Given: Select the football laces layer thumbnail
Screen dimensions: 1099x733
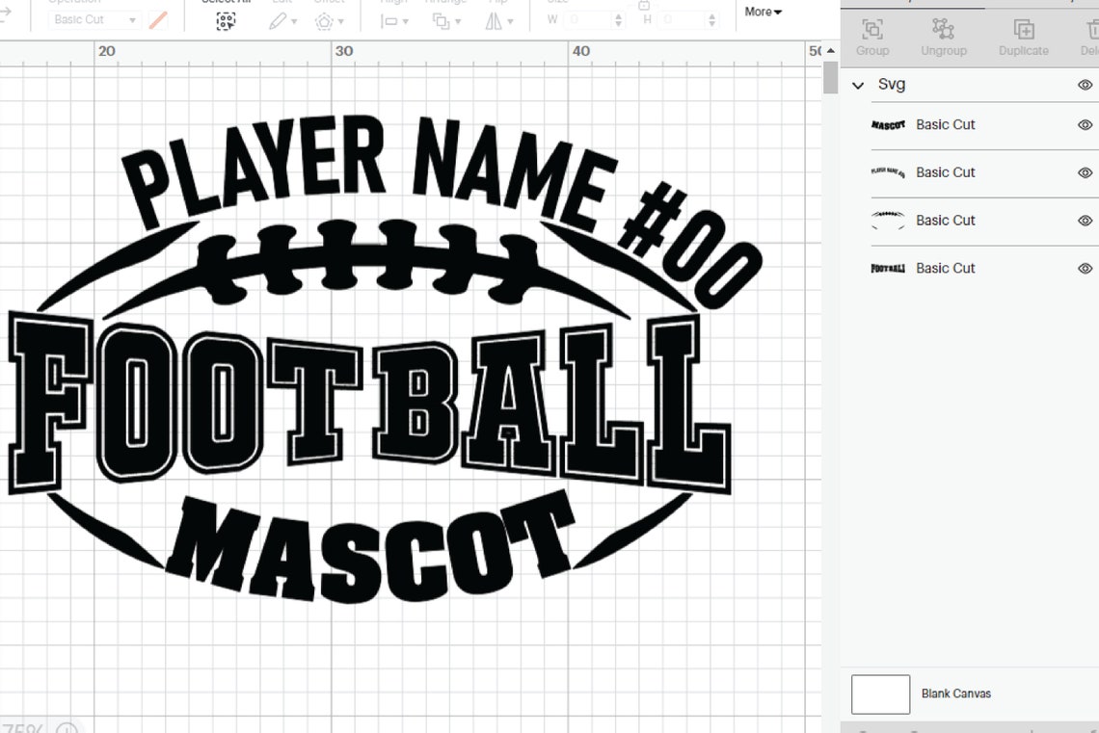Looking at the screenshot, I should (x=888, y=220).
